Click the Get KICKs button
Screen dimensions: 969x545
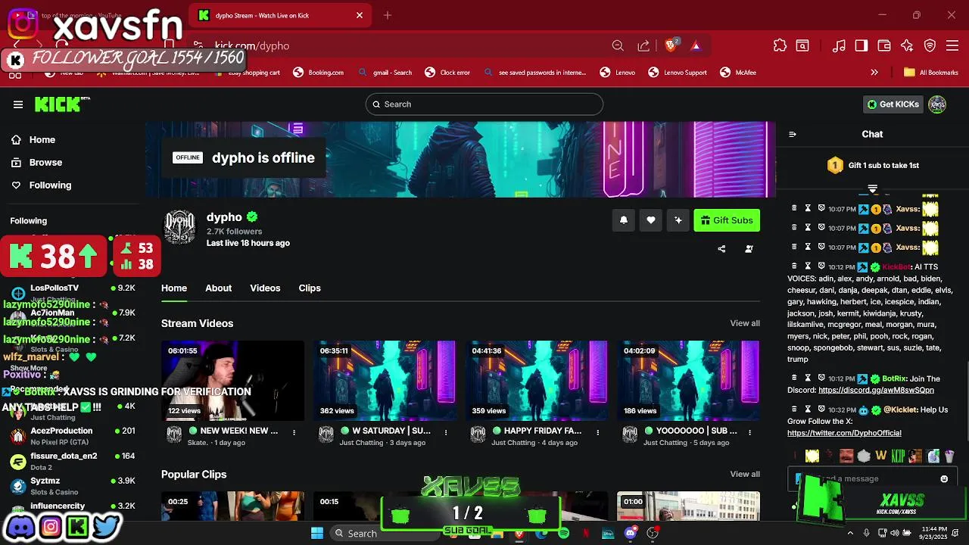893,104
